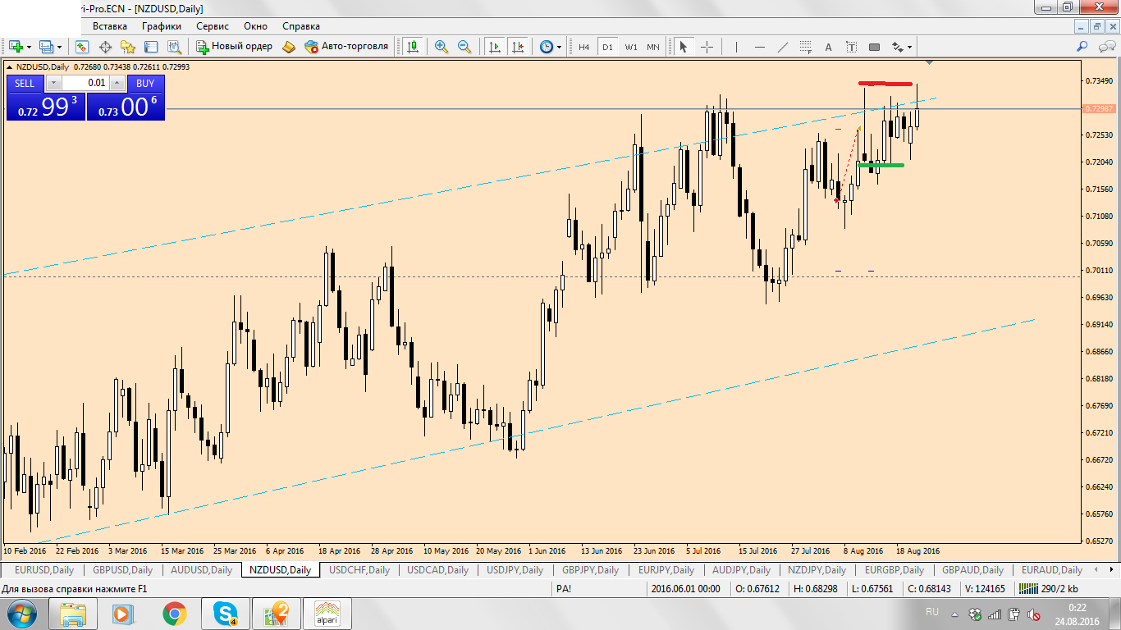Open the Окно menu

[255, 25]
